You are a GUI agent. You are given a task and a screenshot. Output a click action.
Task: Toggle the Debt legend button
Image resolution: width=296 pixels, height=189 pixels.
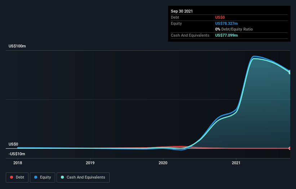pyautogui.click(x=17, y=178)
